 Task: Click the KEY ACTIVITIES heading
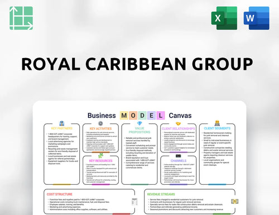click(100, 128)
